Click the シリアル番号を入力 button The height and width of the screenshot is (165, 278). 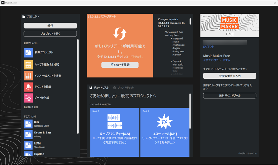[x=230, y=76]
